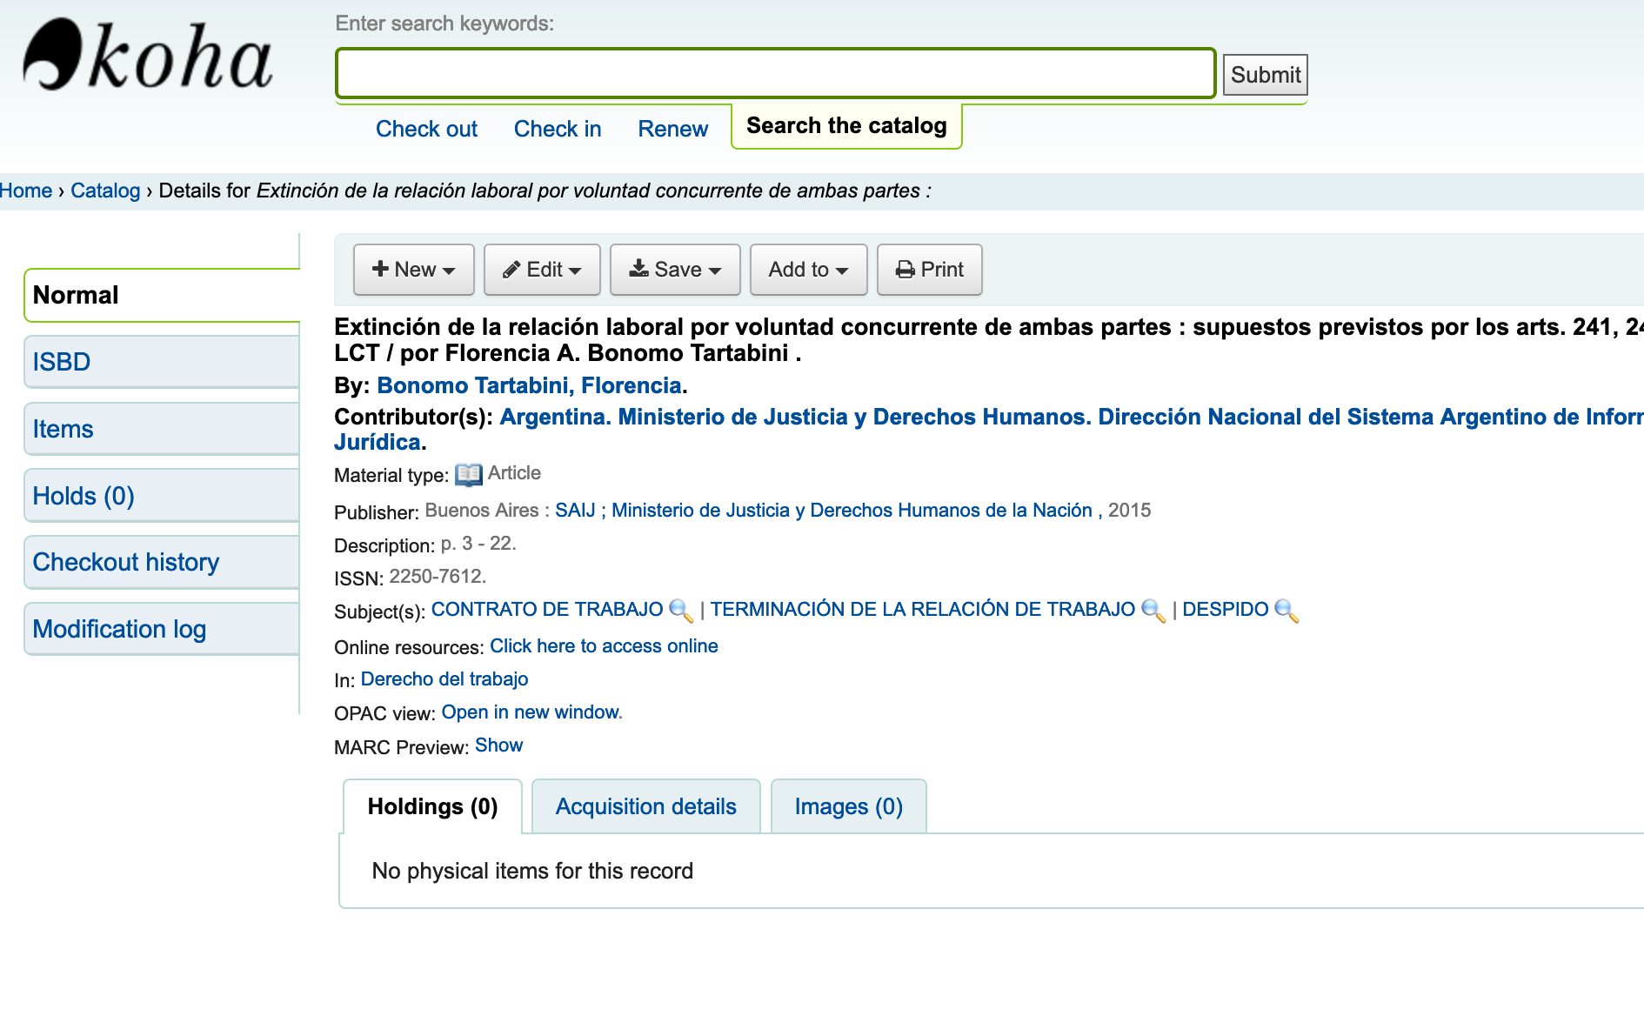Switch to the Check out search tab

426,129
